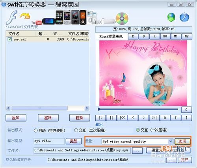
Task: Click the Happy Birthday preview image
Action: [143, 73]
